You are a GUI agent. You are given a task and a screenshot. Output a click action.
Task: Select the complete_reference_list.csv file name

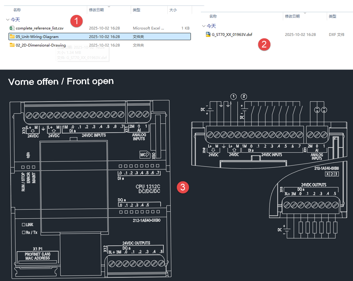click(40, 28)
